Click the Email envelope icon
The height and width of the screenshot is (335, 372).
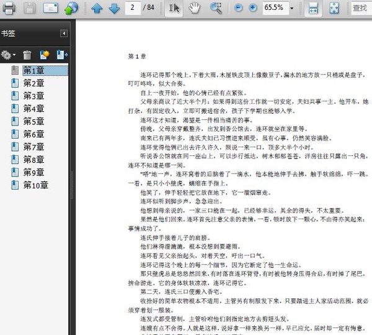coord(51,8)
